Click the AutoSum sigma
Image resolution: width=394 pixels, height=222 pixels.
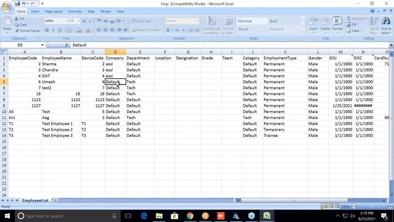tap(349, 18)
